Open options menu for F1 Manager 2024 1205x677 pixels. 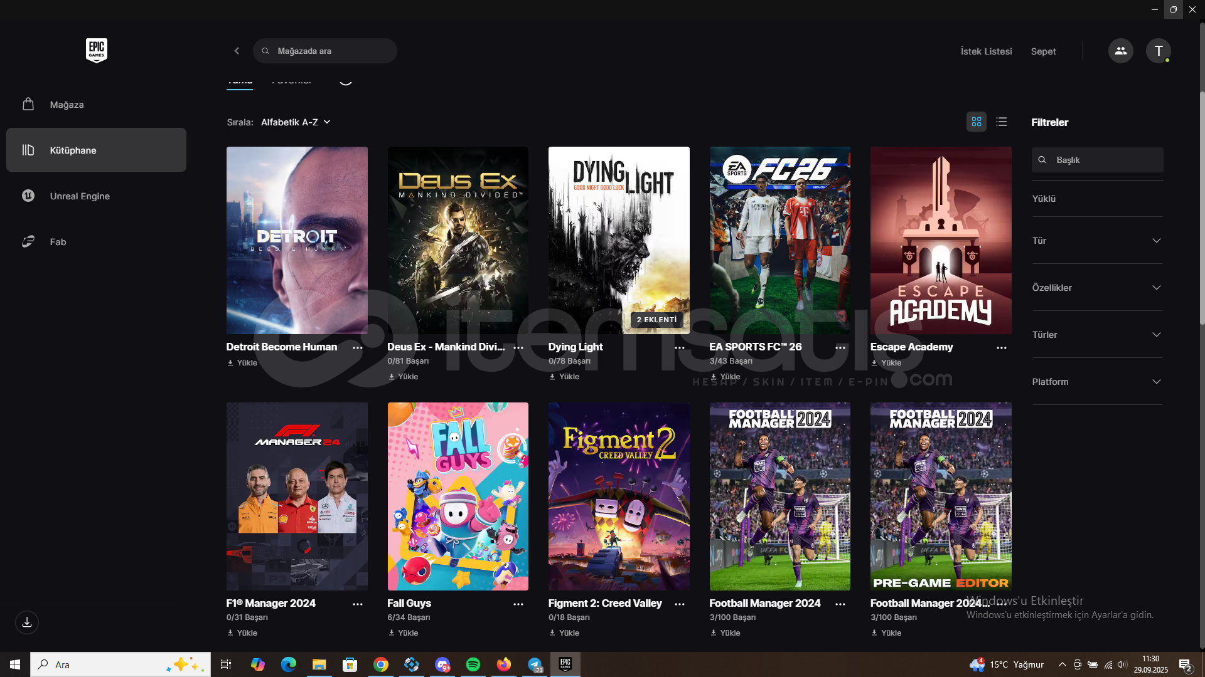[358, 604]
